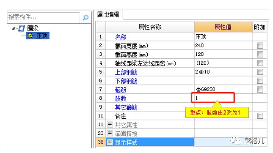The height and width of the screenshot is (153, 273).
Task: Select row number 38 header
Action: click(101, 142)
